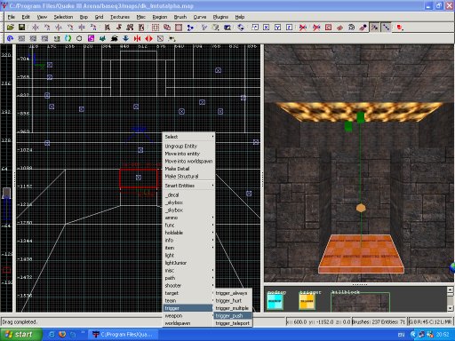Expand the holdable entity submenu
Image resolution: width=455 pixels, height=341 pixels.
pos(189,233)
